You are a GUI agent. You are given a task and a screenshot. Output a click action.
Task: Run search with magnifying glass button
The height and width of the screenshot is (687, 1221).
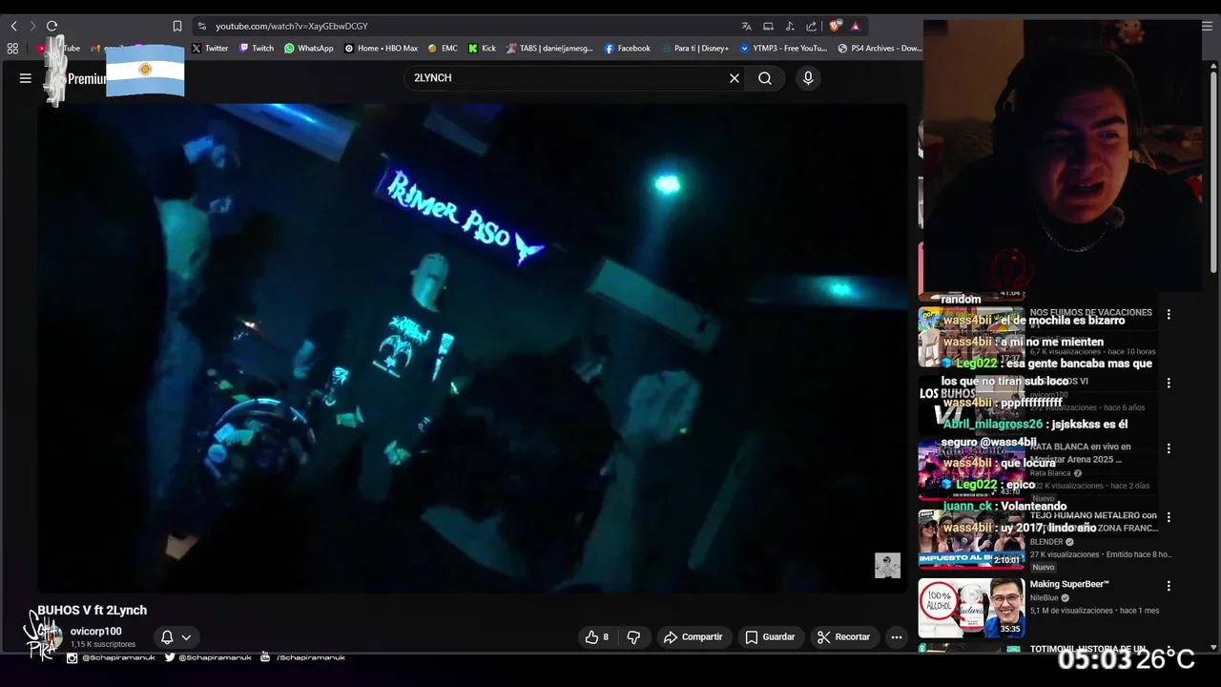point(765,78)
